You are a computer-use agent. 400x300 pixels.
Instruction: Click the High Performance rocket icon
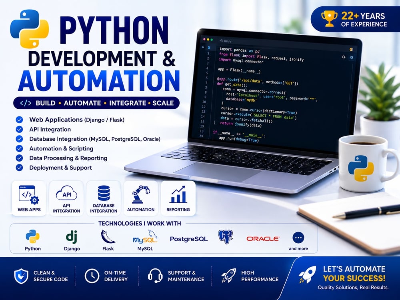coord(228,276)
